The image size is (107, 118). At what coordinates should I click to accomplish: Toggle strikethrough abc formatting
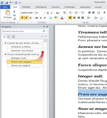(x=37, y=18)
